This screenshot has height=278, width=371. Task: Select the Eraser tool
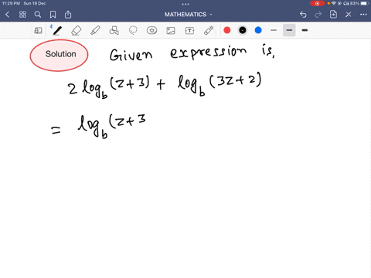click(x=76, y=31)
